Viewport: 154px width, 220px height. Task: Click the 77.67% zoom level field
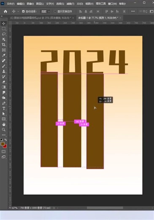pos(13,208)
